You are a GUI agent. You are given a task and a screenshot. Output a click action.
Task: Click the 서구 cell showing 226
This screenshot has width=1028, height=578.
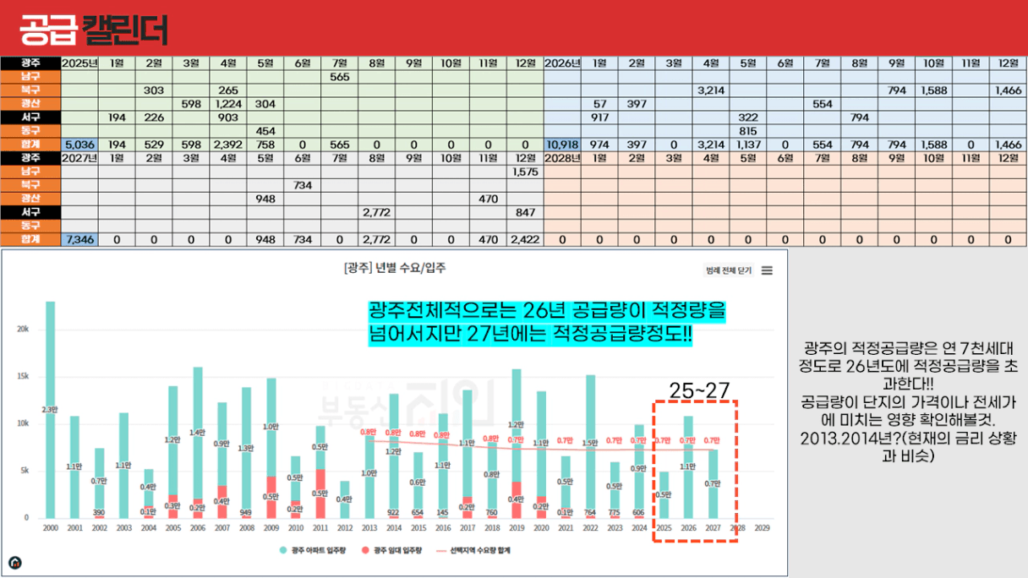pyautogui.click(x=154, y=117)
